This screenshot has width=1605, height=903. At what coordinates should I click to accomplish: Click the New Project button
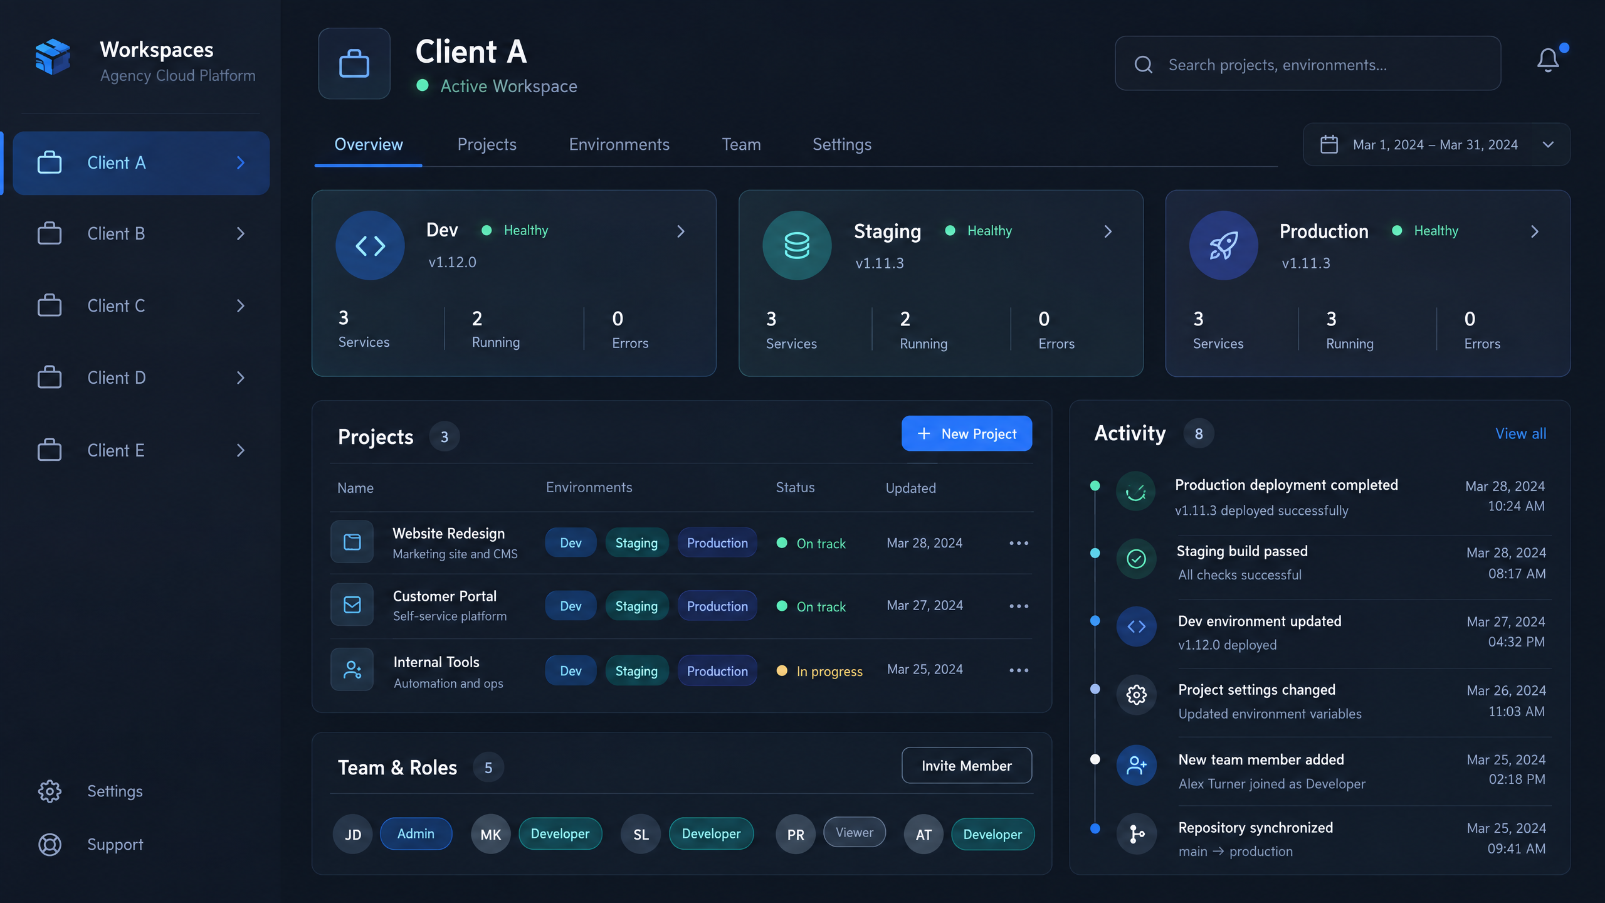pyautogui.click(x=967, y=433)
